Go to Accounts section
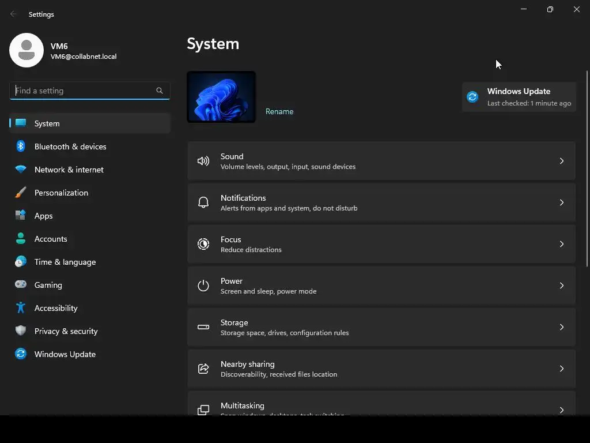590x443 pixels. coord(51,239)
